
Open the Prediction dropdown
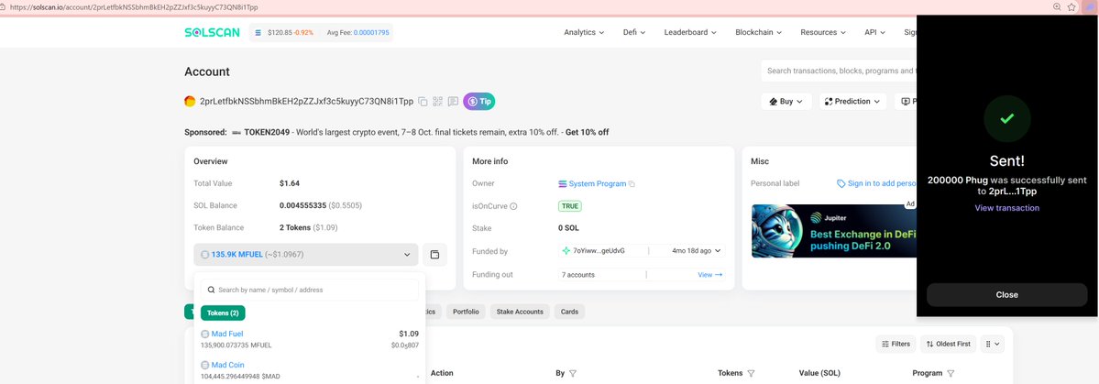point(852,102)
